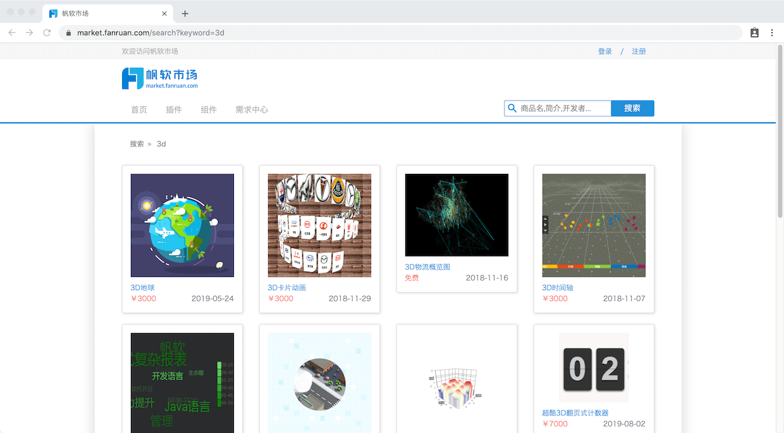The image size is (784, 433).
Task: Click the 登录 link
Action: click(605, 51)
